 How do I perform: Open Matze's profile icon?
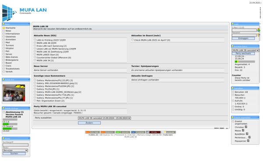click(x=243, y=130)
